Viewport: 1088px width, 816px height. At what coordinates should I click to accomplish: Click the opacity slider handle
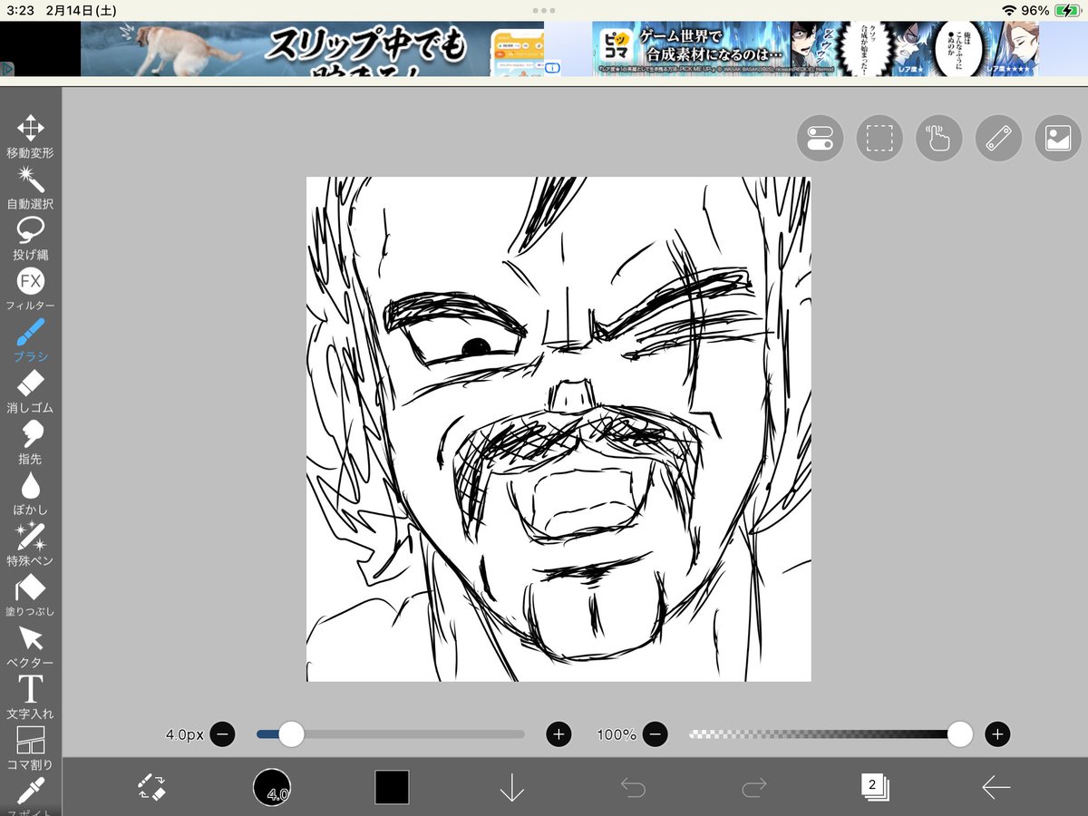959,734
